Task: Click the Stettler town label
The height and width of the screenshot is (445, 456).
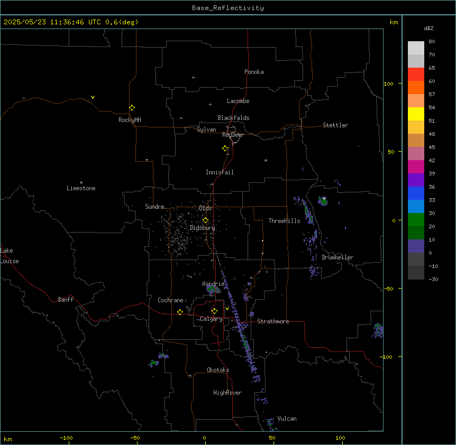Action: click(335, 125)
